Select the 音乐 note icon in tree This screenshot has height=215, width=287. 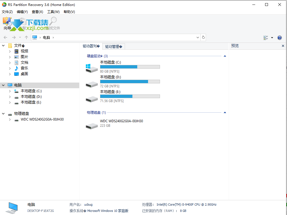(x=16, y=68)
